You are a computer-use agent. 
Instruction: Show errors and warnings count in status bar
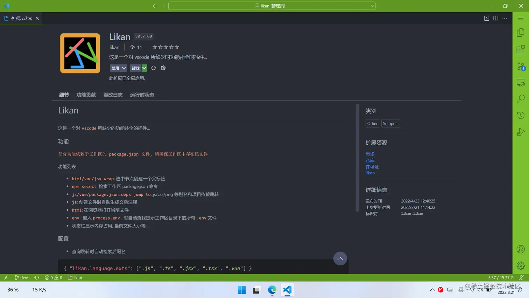[54, 278]
